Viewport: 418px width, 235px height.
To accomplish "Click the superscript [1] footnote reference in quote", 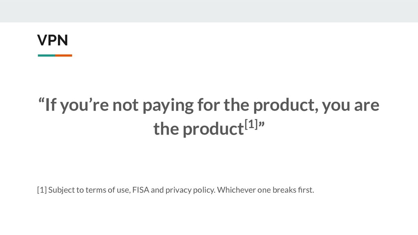I will (251, 124).
